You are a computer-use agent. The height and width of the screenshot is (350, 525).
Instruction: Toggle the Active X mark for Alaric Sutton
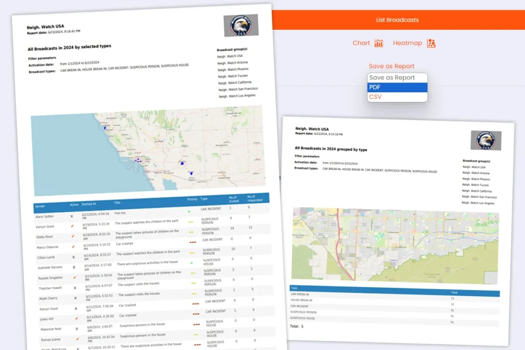(x=71, y=216)
